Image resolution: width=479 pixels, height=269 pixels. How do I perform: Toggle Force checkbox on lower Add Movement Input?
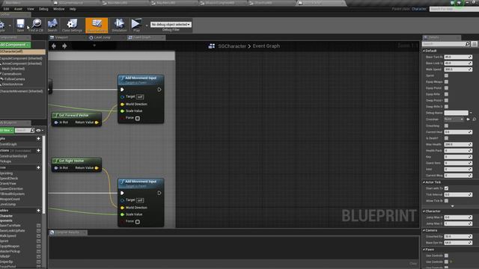pos(138,222)
